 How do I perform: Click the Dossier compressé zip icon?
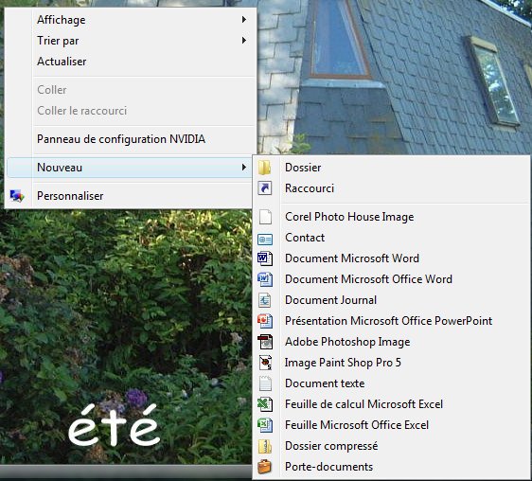(x=265, y=446)
